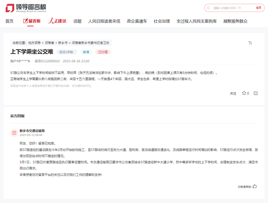
Task: Click the 投诉/求助 tag
Action: 67,52
